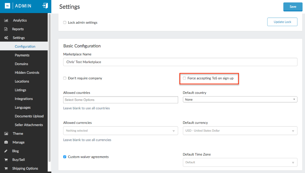Click the Buy/Sell shopping cart icon
Screen dimensions: 305x173
point(6,160)
